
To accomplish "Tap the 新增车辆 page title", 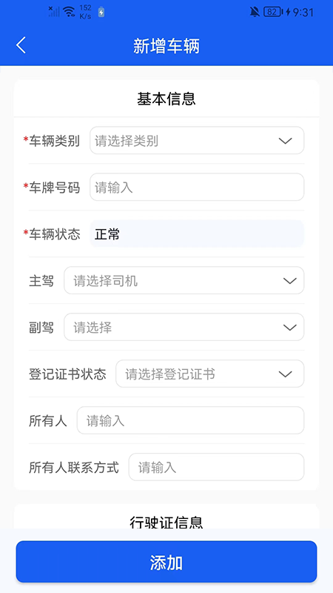I will (166, 46).
